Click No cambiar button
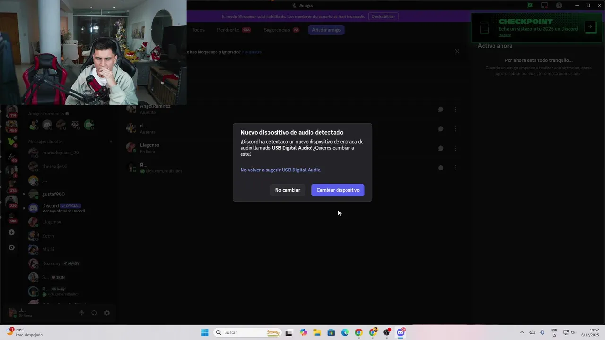605x340 pixels. (x=287, y=190)
